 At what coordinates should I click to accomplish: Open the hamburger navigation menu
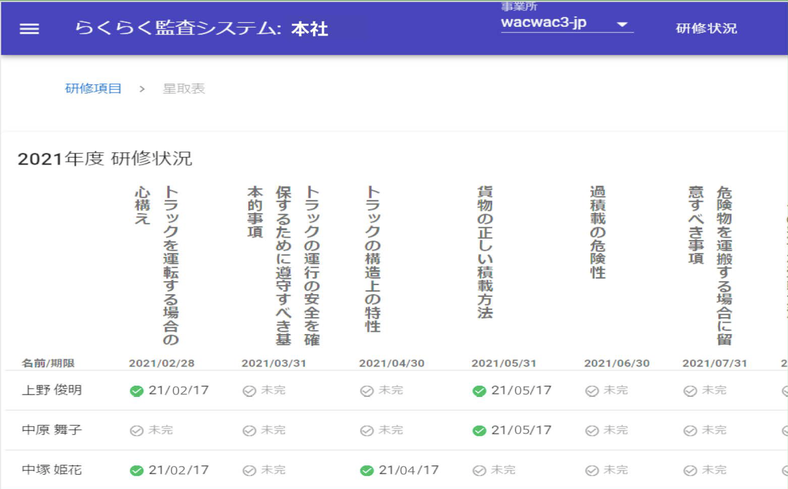pos(29,29)
